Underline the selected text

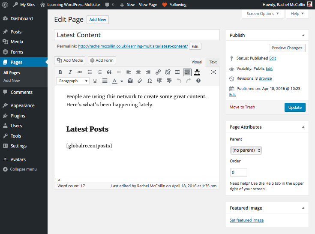click(x=95, y=81)
